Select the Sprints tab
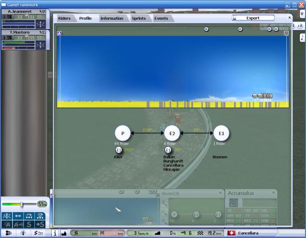Viewport: 306px width, 238px height. (x=138, y=18)
